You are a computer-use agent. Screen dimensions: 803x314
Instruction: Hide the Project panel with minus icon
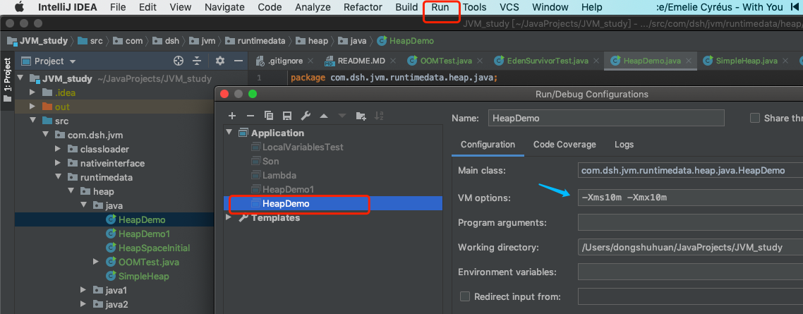pyautogui.click(x=238, y=61)
